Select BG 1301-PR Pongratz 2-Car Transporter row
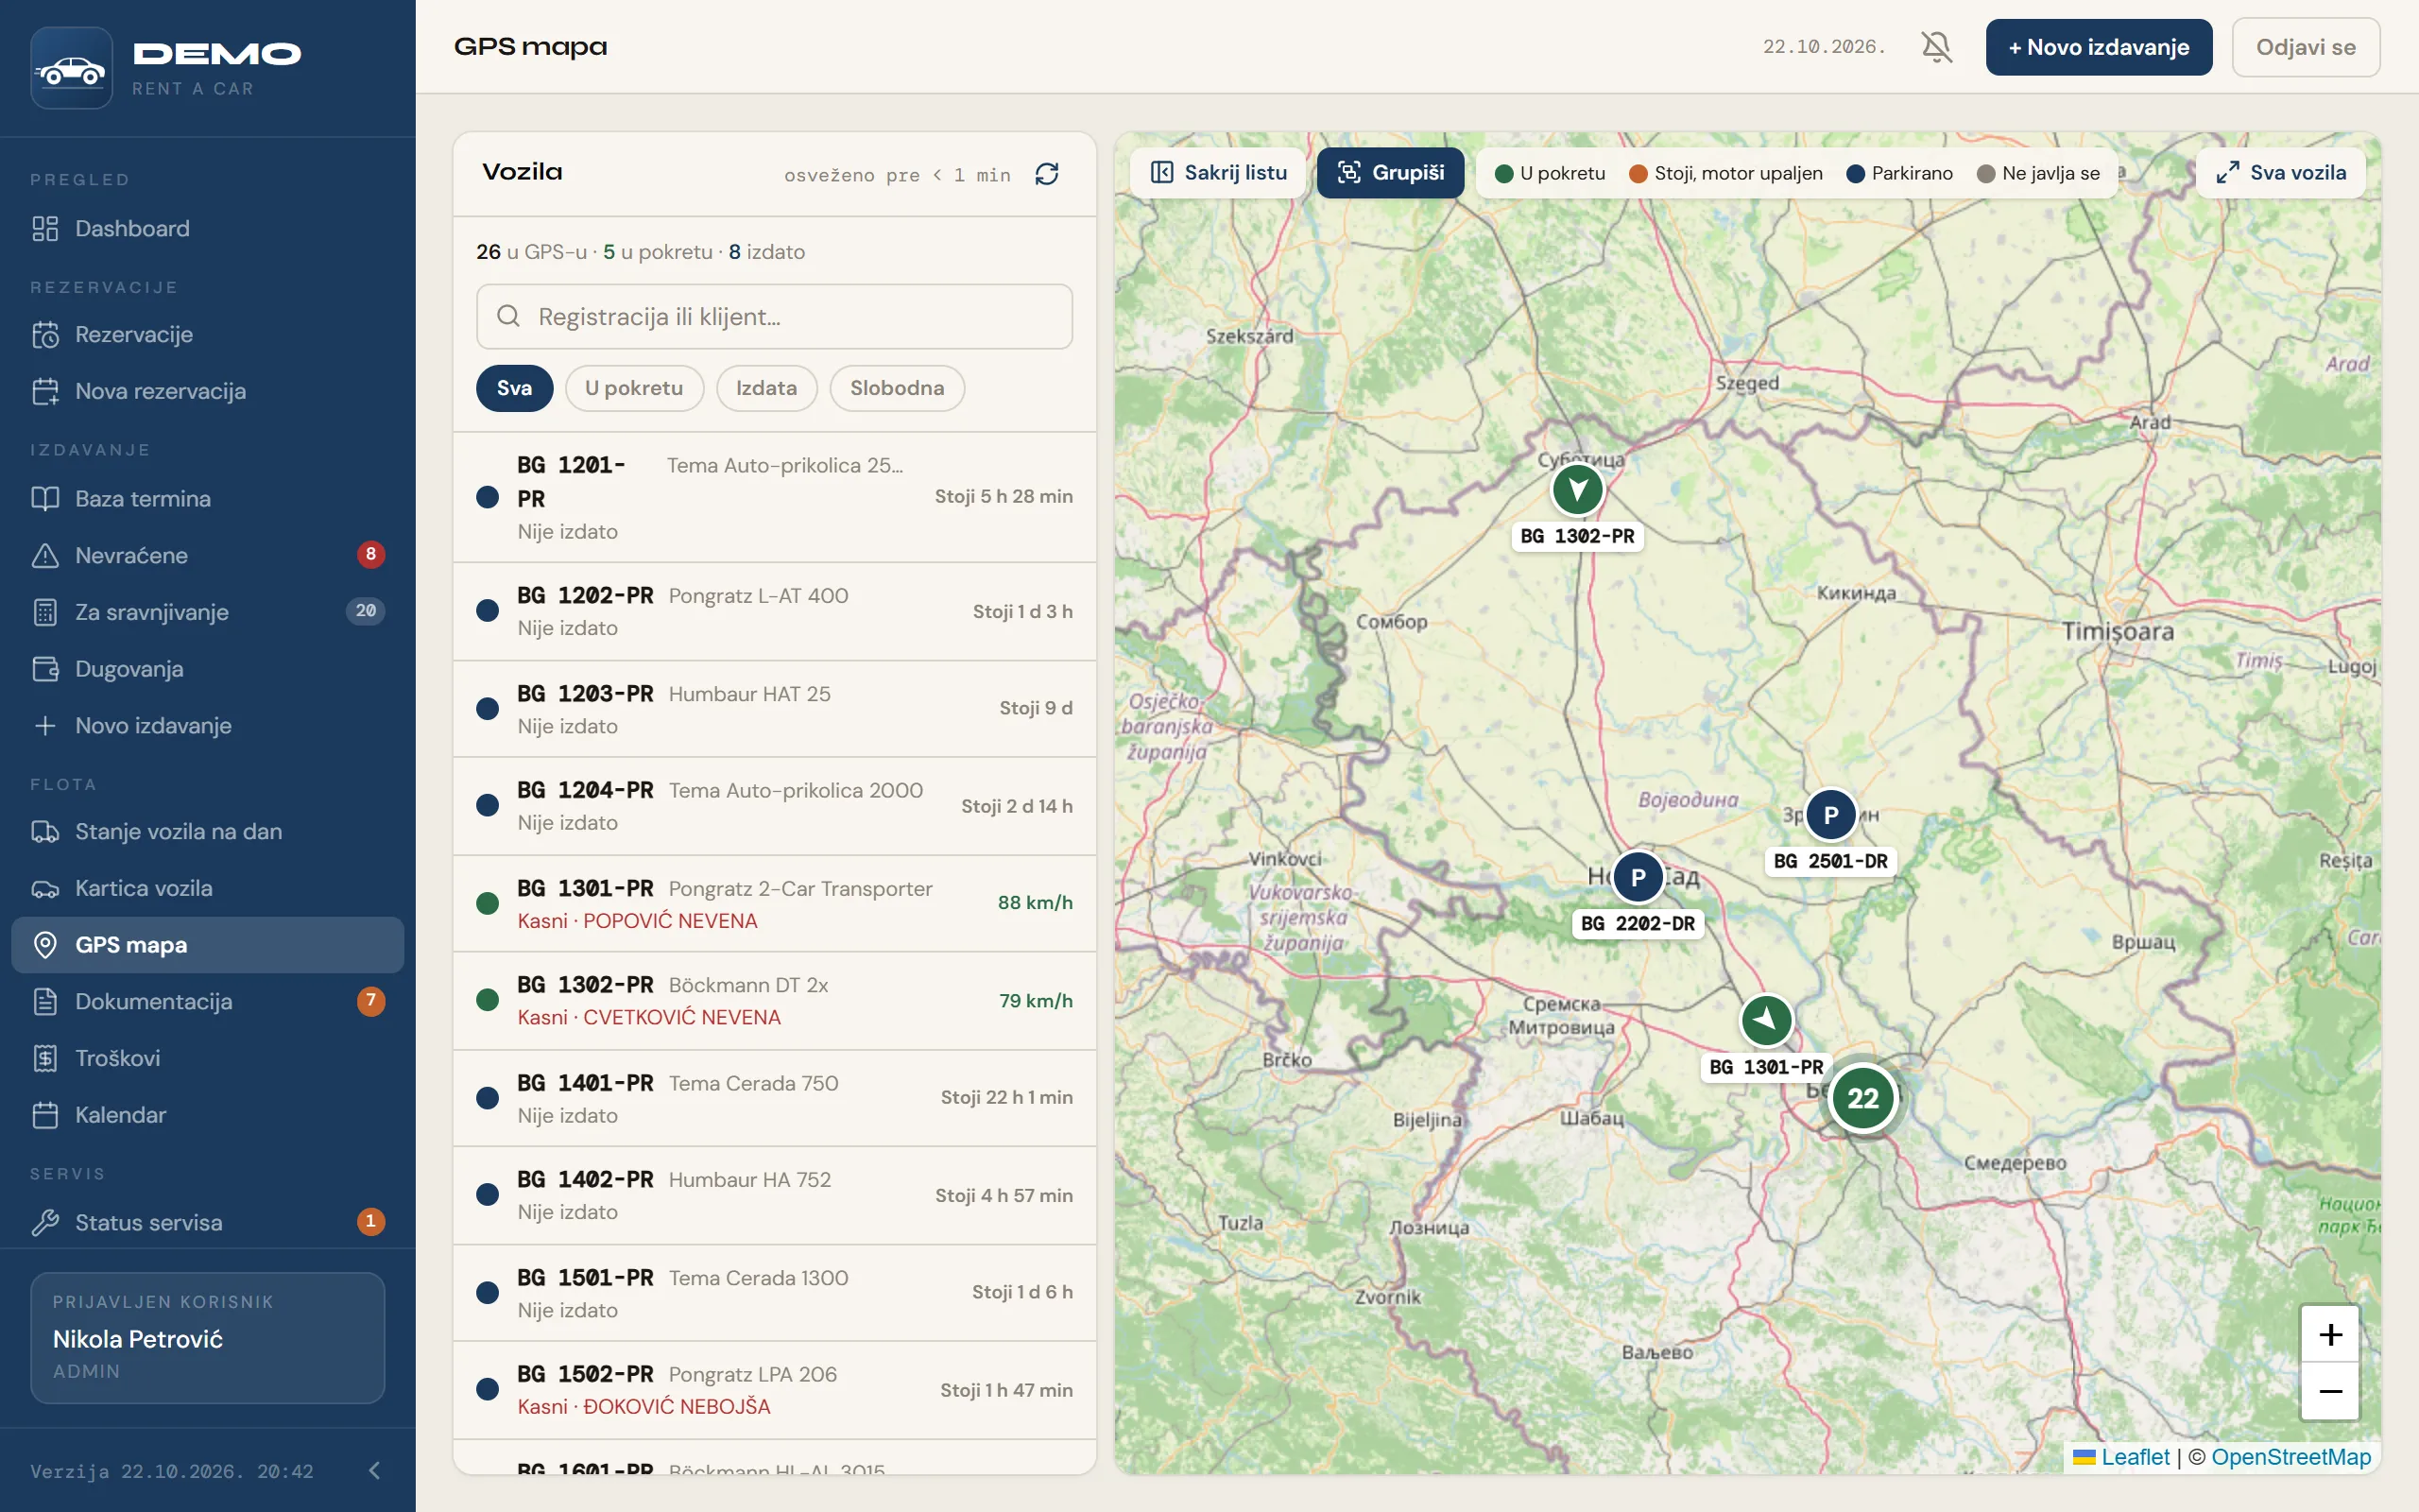This screenshot has width=2419, height=1512. point(775,904)
